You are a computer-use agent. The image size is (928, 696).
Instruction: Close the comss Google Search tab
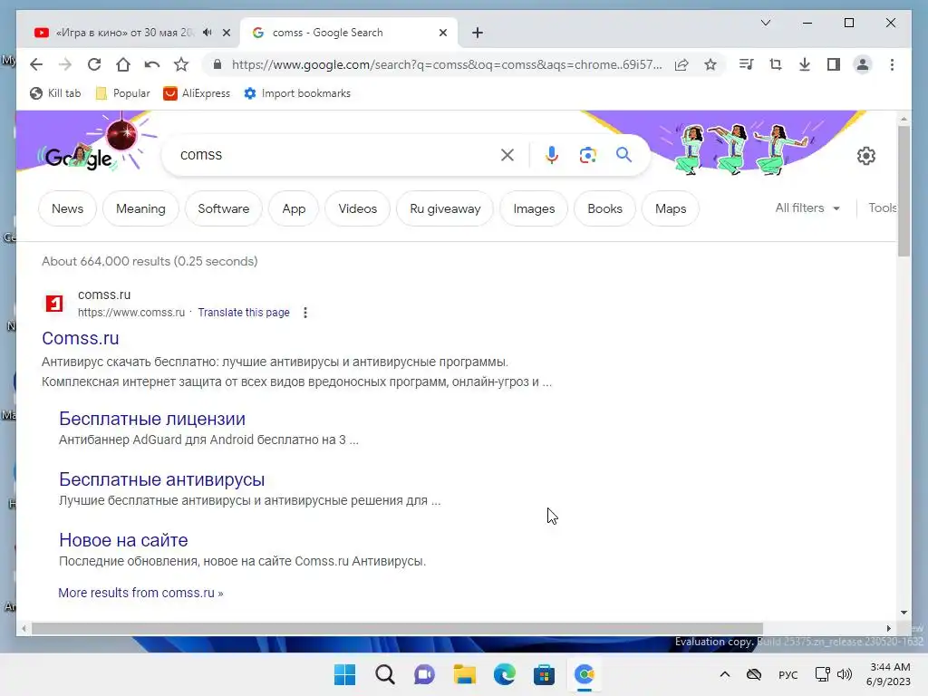[x=442, y=33]
